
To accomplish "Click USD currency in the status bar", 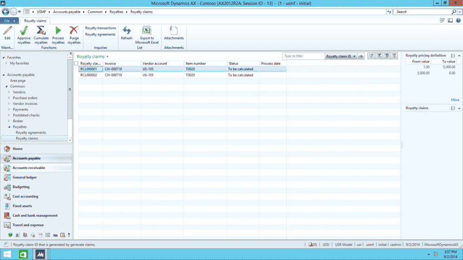I will pyautogui.click(x=326, y=245).
